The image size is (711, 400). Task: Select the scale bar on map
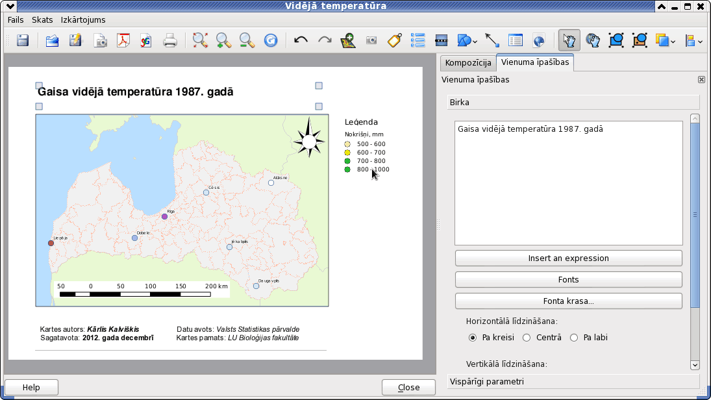tap(142, 290)
